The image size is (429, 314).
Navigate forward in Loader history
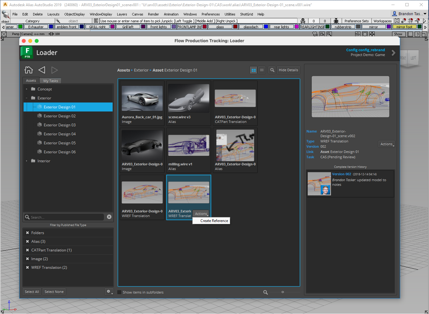[55, 70]
